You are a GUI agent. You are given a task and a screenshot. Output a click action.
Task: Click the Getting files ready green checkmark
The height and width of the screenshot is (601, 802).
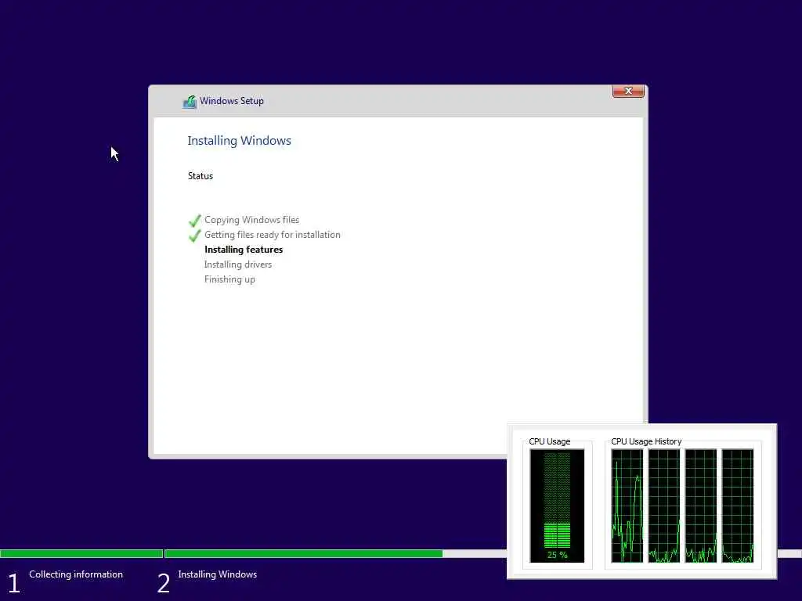[195, 236]
